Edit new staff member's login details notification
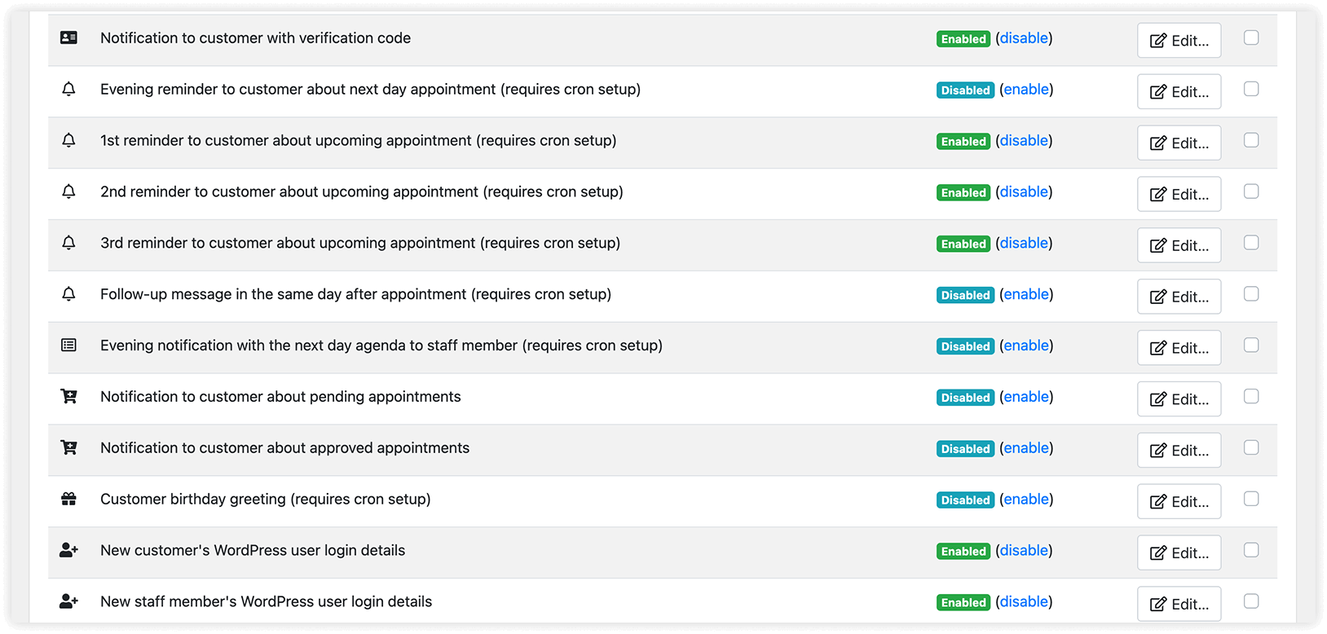Screen dimensions: 1327x634 [x=1179, y=604]
